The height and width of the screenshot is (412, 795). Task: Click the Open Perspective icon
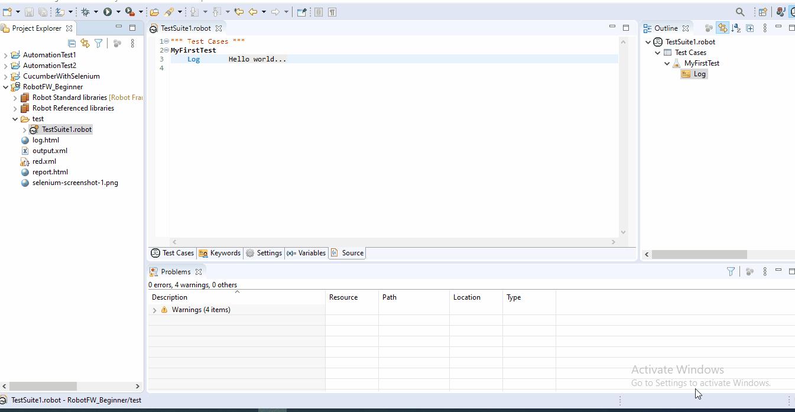[762, 12]
